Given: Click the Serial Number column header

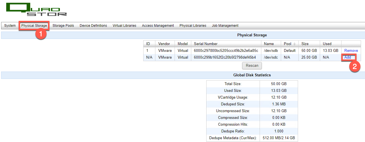Looking at the screenshot, I should [206, 44].
